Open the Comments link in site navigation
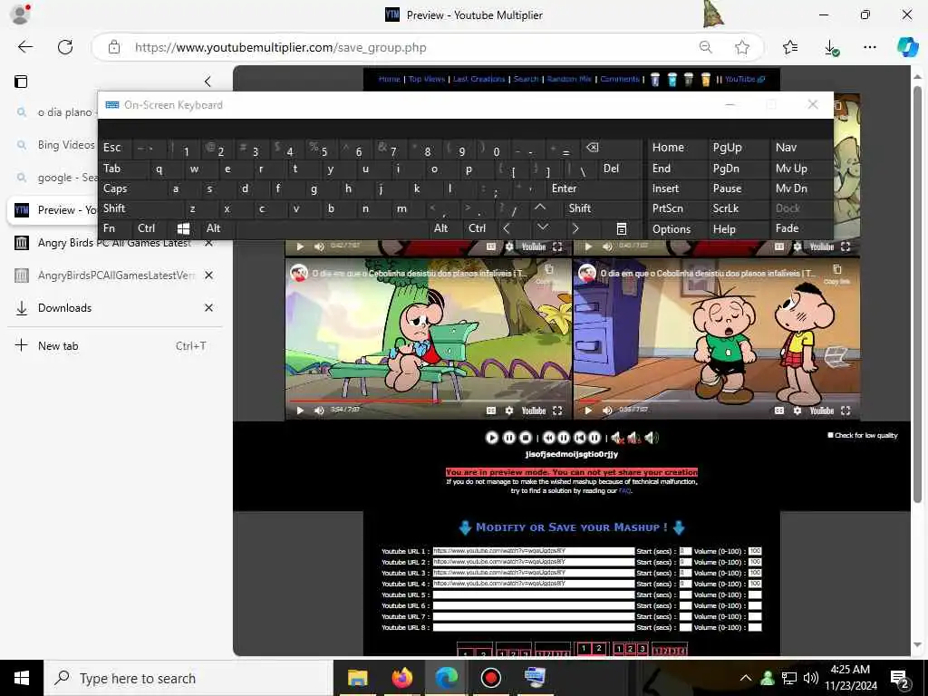The height and width of the screenshot is (696, 928). (x=620, y=79)
